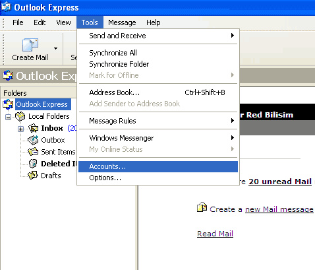
Task: Open the 20 unread Mail link
Action: click(280, 182)
